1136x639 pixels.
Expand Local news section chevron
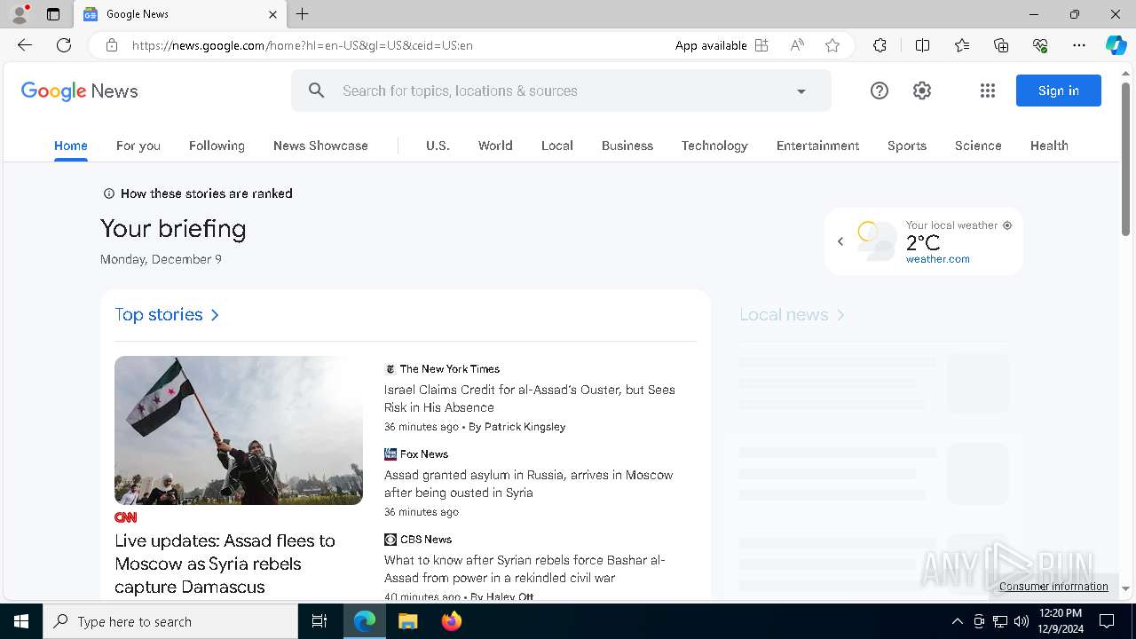840,314
